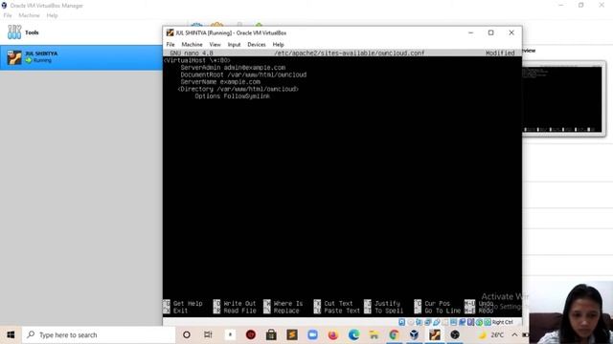This screenshot has width=613, height=344.
Task: Open Microsoft Store from the taskbar
Action: tap(271, 334)
